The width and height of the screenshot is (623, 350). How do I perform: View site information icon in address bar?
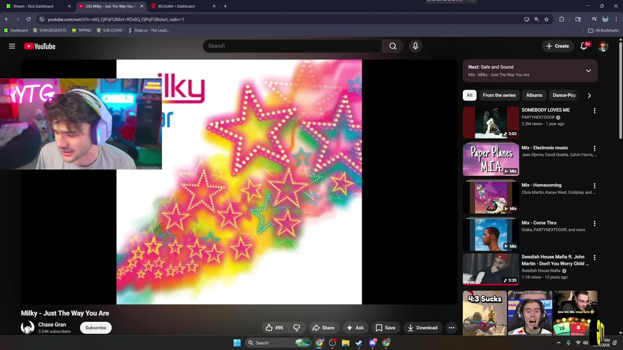click(x=41, y=19)
